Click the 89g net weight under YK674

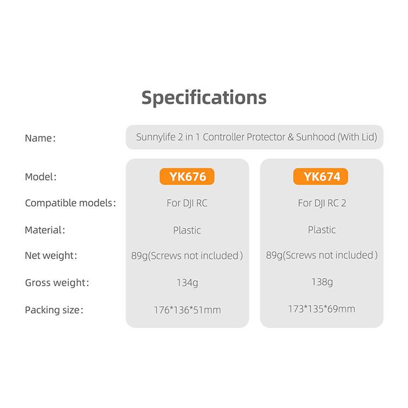[322, 255]
